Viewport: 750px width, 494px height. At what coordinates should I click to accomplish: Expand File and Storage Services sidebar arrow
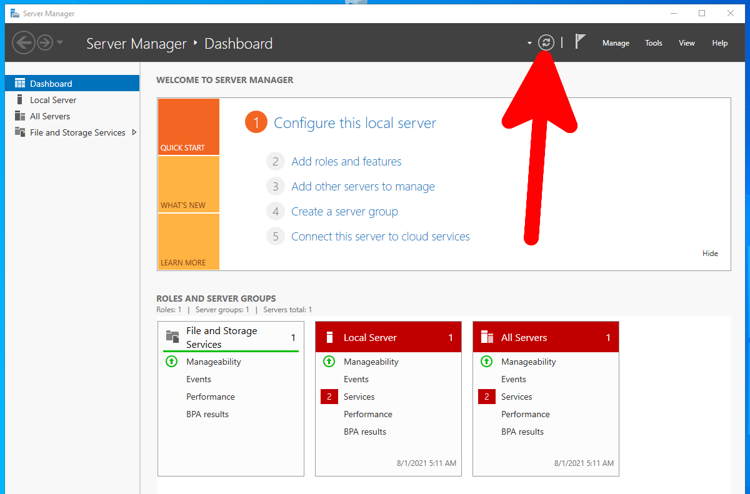click(134, 132)
